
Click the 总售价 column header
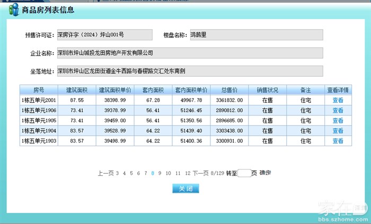[x=229, y=89]
